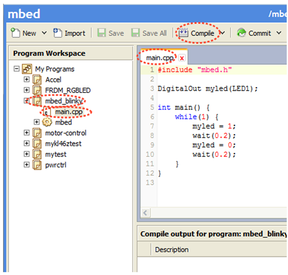Select pwrctrl in the program tree
The width and height of the screenshot is (288, 275).
click(56, 165)
